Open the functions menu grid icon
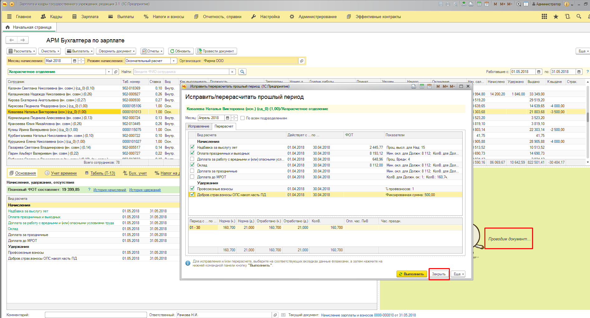590x318 pixels. click(x=544, y=17)
